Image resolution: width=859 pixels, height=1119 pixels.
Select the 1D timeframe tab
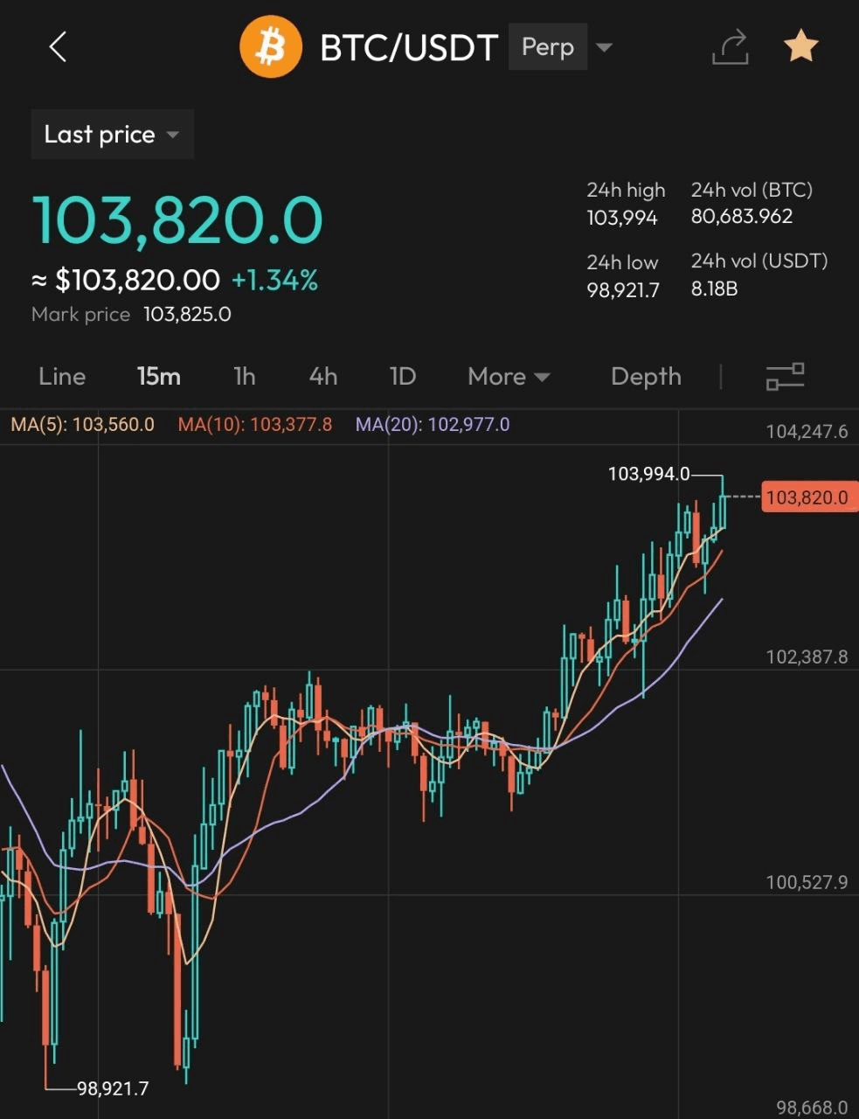pos(403,376)
